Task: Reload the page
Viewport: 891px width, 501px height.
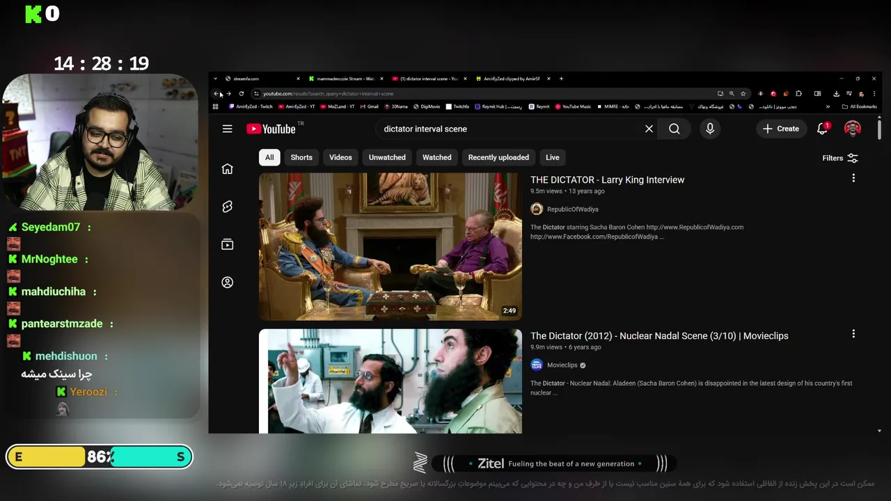Action: [x=242, y=93]
